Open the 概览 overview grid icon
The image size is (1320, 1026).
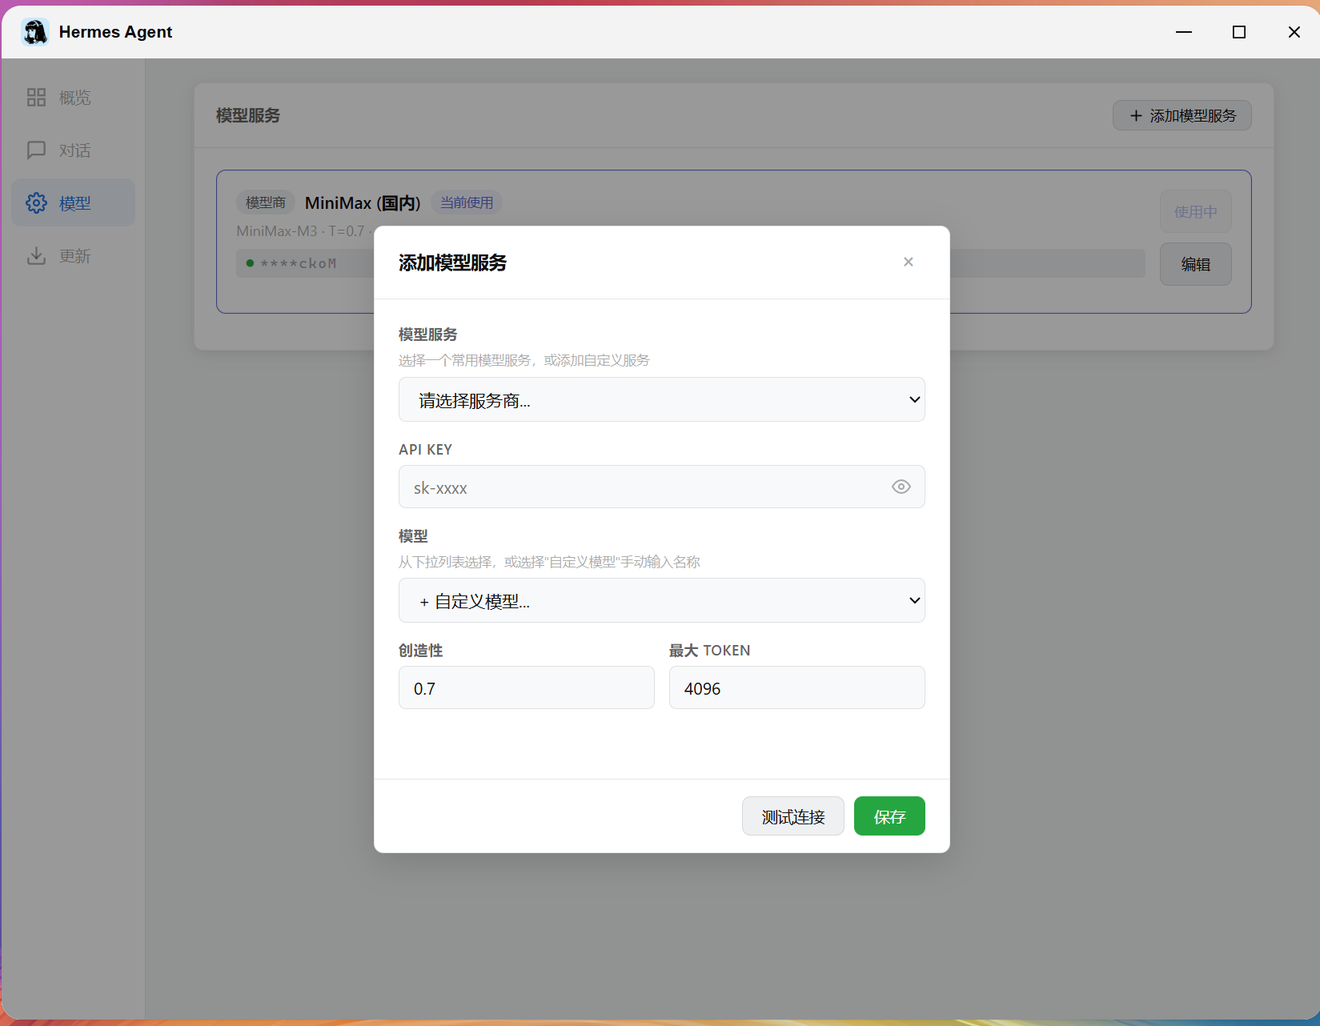coord(36,98)
